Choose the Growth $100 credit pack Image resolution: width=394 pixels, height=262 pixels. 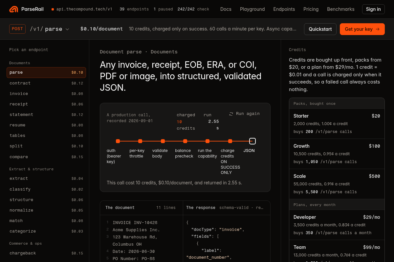(337, 154)
